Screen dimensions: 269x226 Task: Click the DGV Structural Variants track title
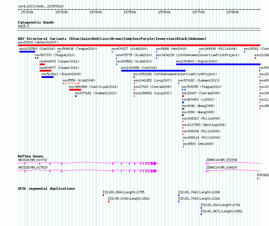pos(112,39)
